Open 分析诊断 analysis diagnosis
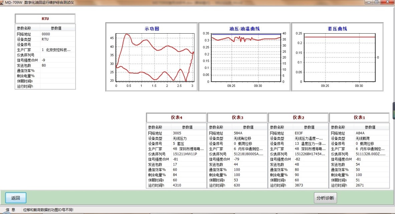Screen dimensions: 395x214 click(x=325, y=198)
